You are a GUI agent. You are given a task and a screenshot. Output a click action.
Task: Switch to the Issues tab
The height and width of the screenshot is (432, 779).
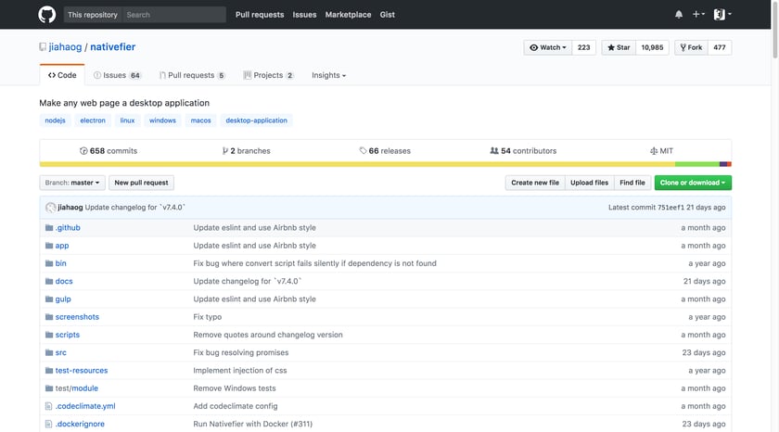[117, 75]
